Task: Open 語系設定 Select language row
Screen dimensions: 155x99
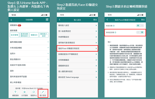Action: click(x=77, y=77)
